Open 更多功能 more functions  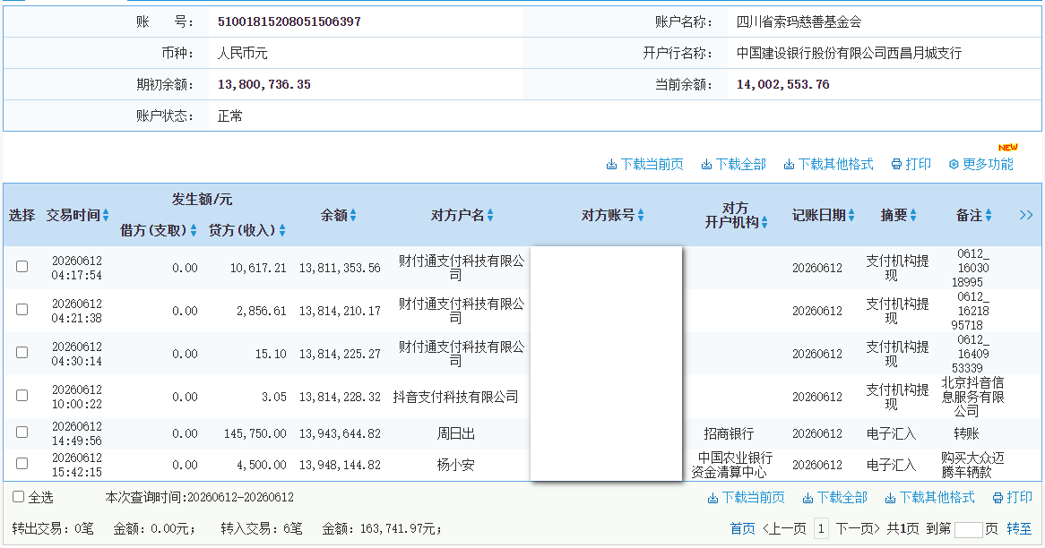(981, 165)
